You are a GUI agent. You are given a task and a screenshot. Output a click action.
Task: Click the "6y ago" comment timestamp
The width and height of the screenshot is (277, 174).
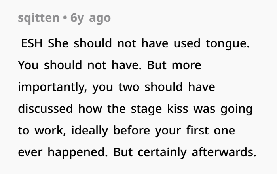(91, 18)
